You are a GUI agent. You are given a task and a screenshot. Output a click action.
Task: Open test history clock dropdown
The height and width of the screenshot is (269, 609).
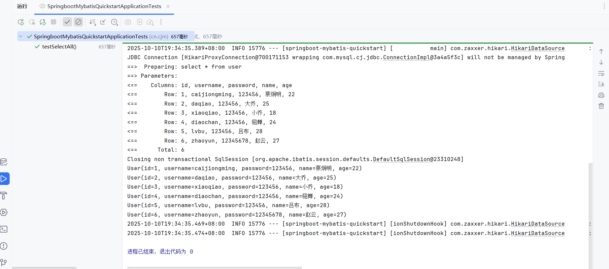(114, 22)
